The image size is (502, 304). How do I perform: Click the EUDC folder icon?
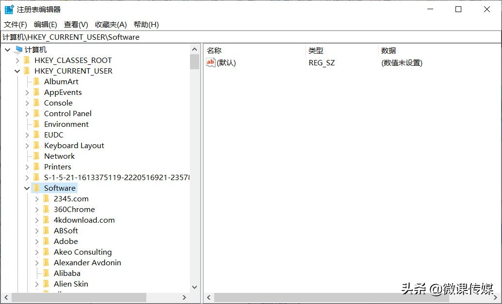(x=37, y=135)
